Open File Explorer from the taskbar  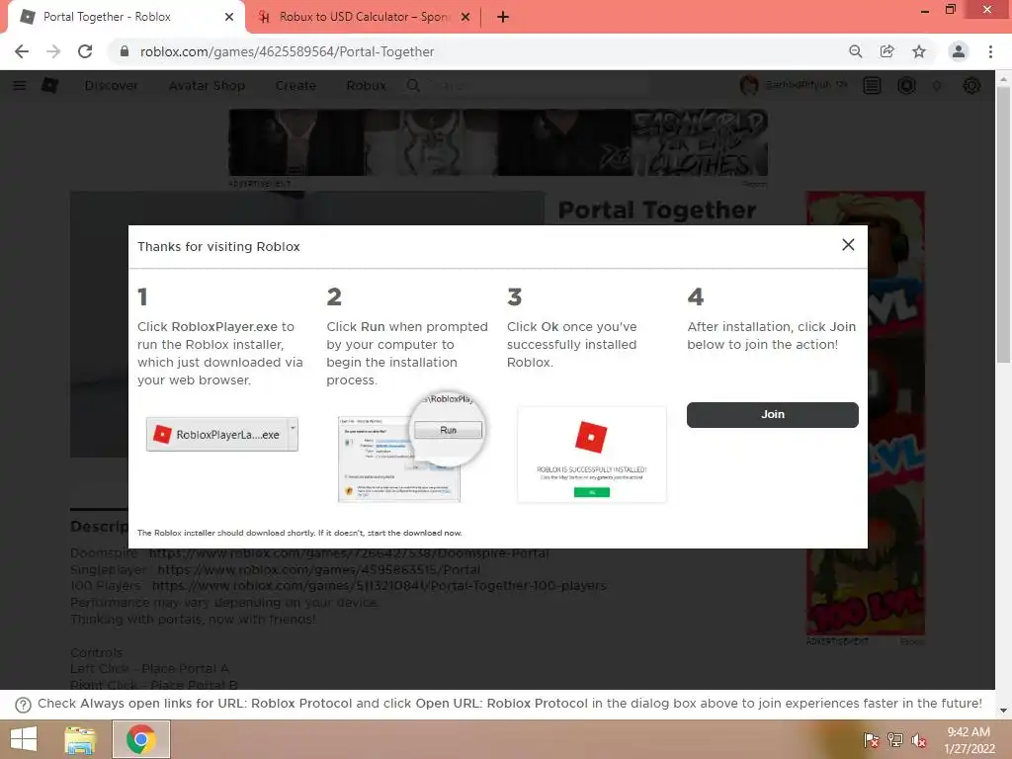coord(80,739)
